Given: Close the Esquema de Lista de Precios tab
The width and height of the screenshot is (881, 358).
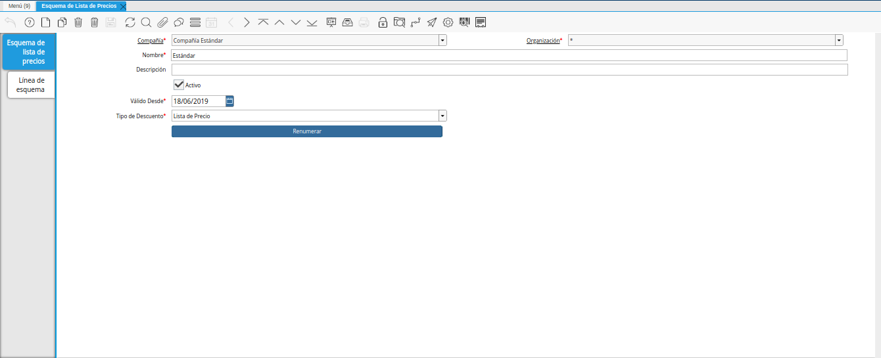Looking at the screenshot, I should [122, 6].
